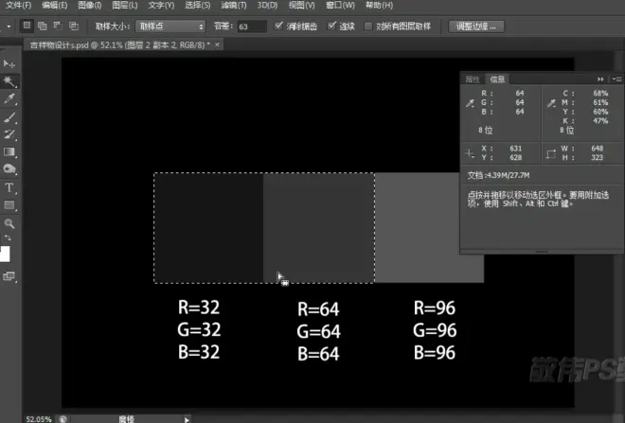The image size is (625, 423).
Task: Open the 文件(F) menu
Action: coord(18,5)
